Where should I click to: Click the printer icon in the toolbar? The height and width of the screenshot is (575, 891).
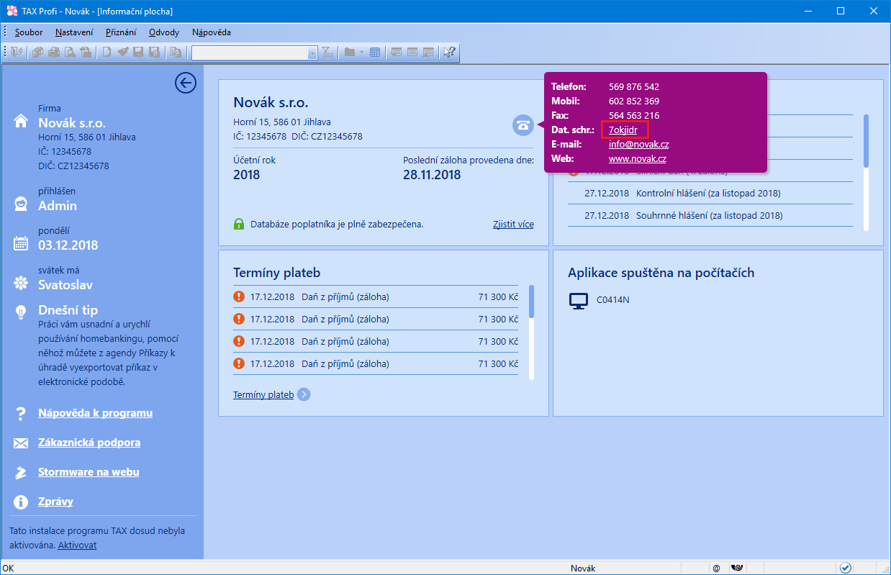click(x=54, y=52)
